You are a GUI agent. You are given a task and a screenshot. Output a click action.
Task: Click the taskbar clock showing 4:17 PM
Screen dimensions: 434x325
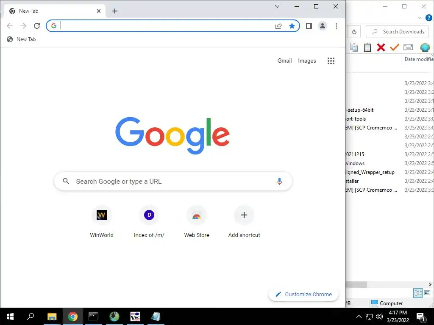[x=398, y=317]
